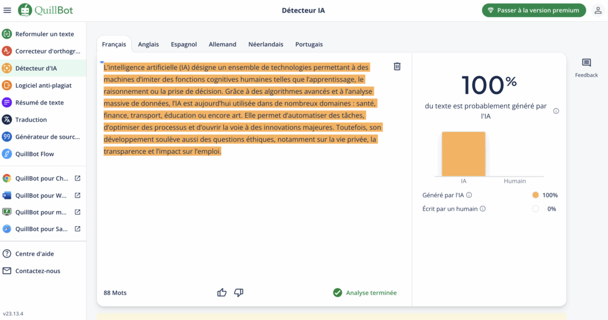Click the thumbs down rating icon

(239, 292)
